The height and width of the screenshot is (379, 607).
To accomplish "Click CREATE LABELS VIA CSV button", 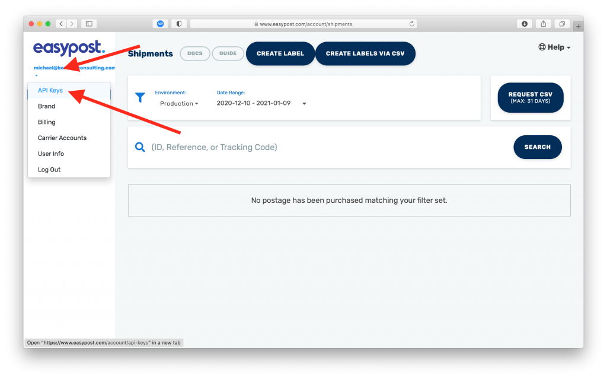I will pos(365,53).
